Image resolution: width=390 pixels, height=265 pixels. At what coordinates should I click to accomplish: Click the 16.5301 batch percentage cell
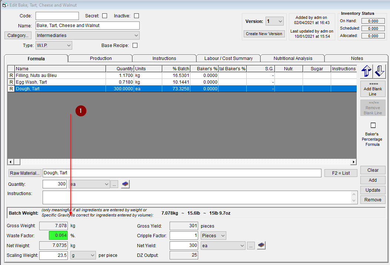[x=176, y=76]
